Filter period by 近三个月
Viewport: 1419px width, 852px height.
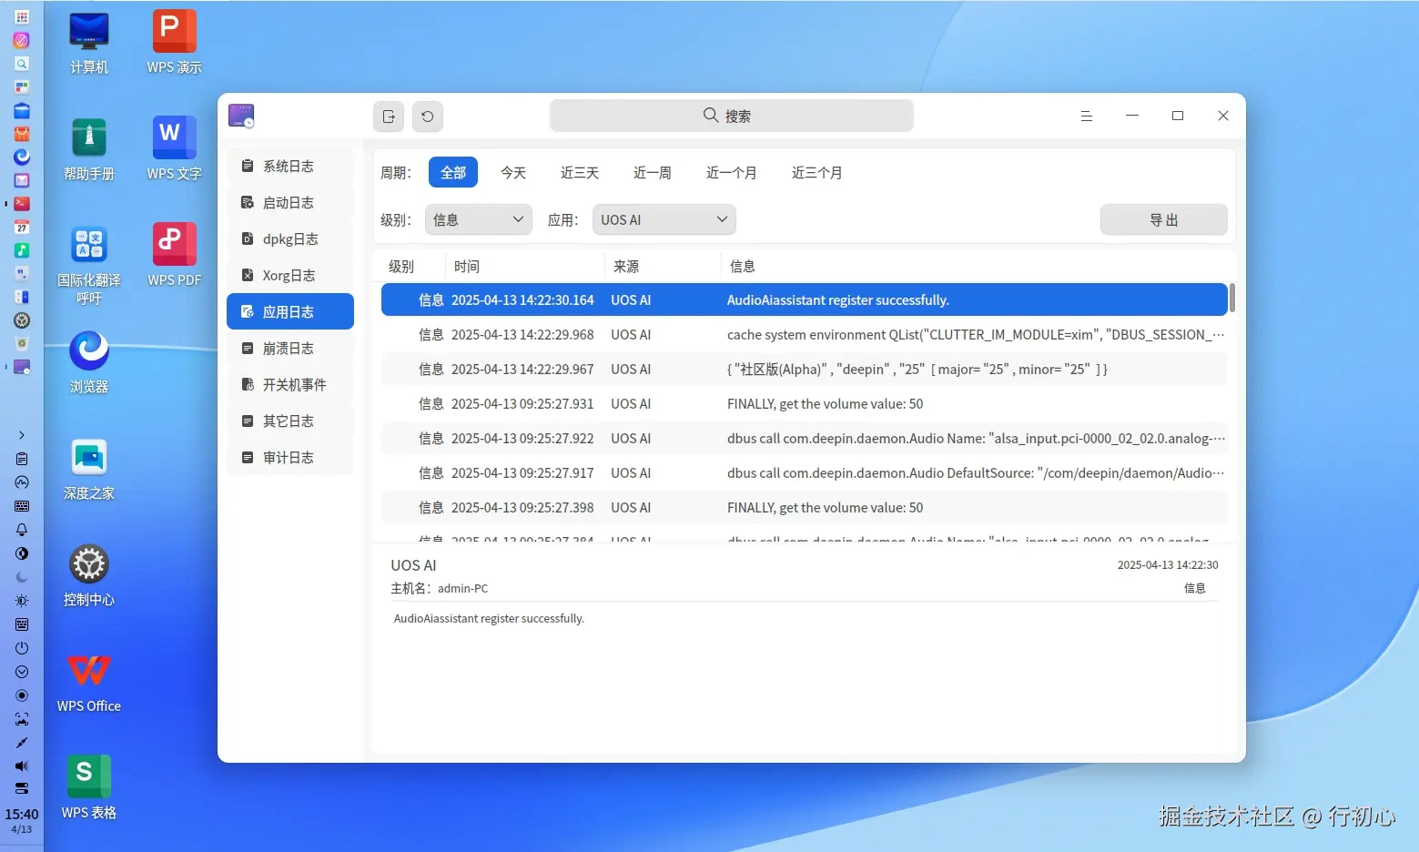click(817, 172)
